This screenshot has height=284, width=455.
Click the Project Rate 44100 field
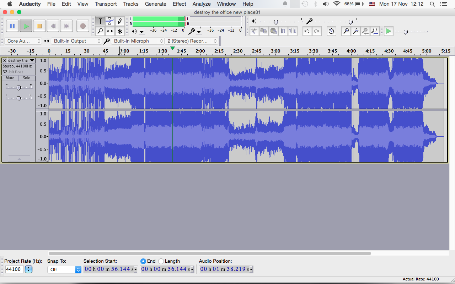coord(14,269)
